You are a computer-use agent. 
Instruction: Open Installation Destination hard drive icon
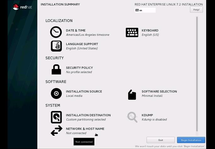pyautogui.click(x=56, y=117)
